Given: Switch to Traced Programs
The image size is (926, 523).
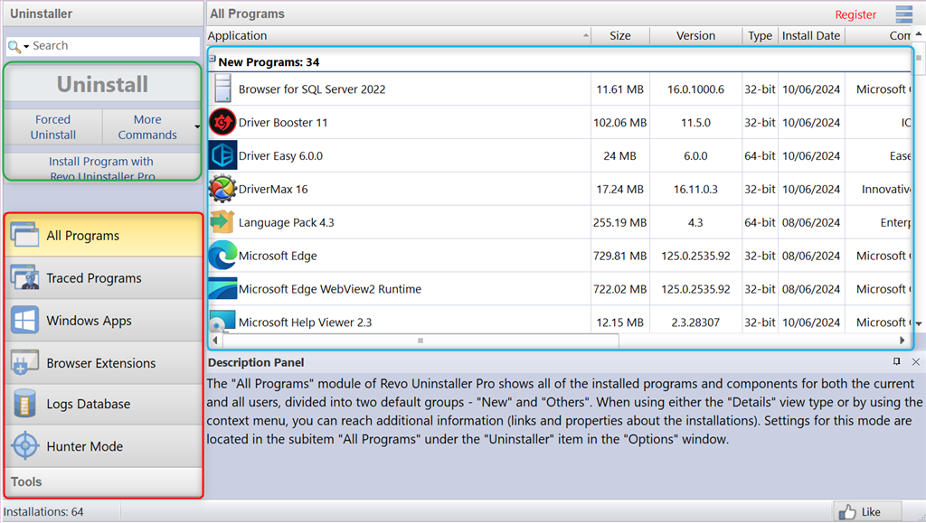Looking at the screenshot, I should click(x=104, y=277).
